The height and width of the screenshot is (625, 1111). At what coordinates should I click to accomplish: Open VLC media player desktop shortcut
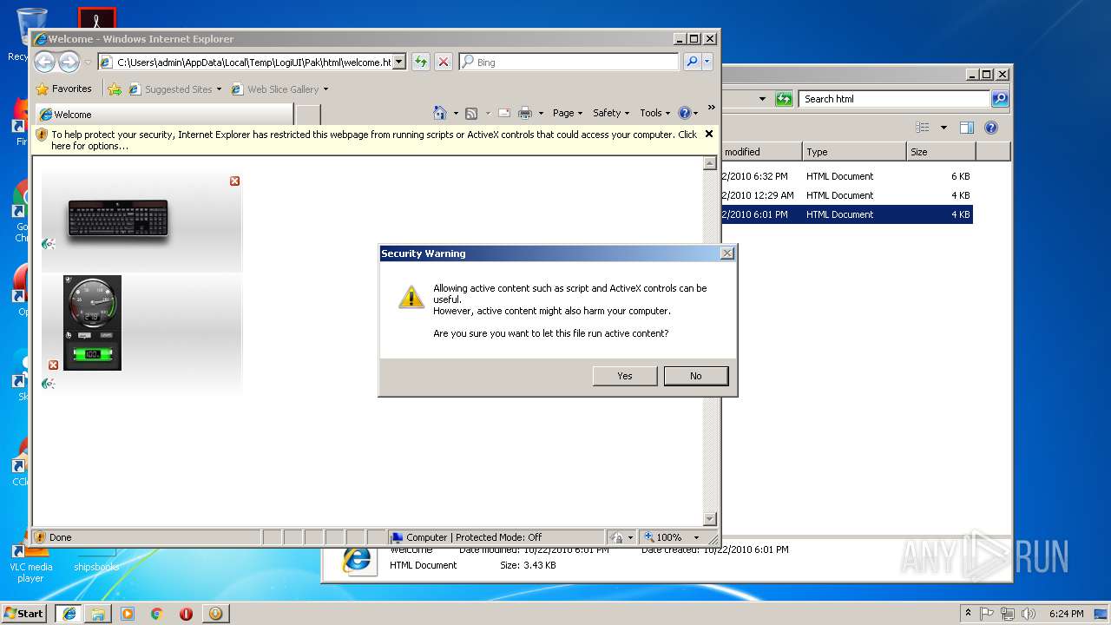click(x=30, y=560)
